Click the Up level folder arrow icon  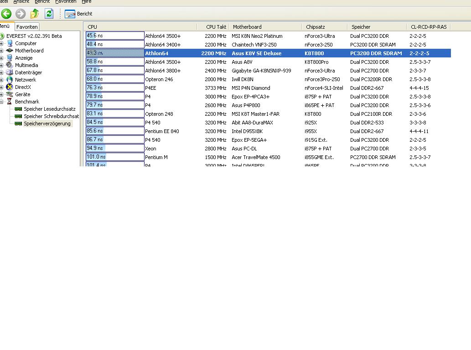35,14
